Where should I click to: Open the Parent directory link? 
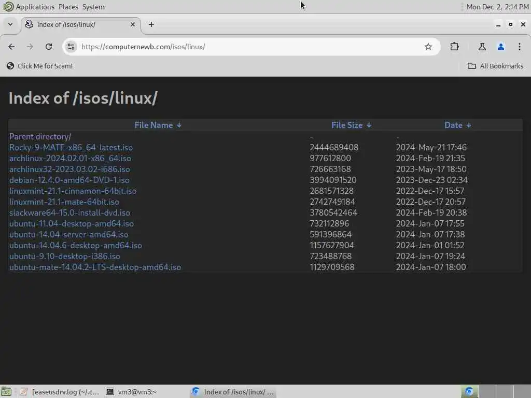(x=40, y=137)
